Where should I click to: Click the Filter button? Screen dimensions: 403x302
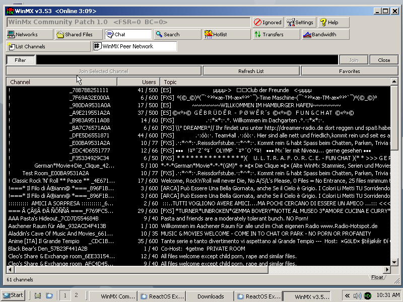tap(20, 60)
